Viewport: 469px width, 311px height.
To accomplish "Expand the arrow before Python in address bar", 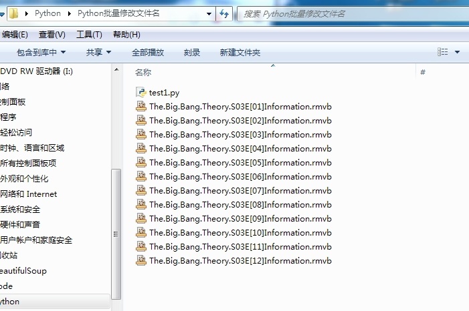I will (x=27, y=13).
